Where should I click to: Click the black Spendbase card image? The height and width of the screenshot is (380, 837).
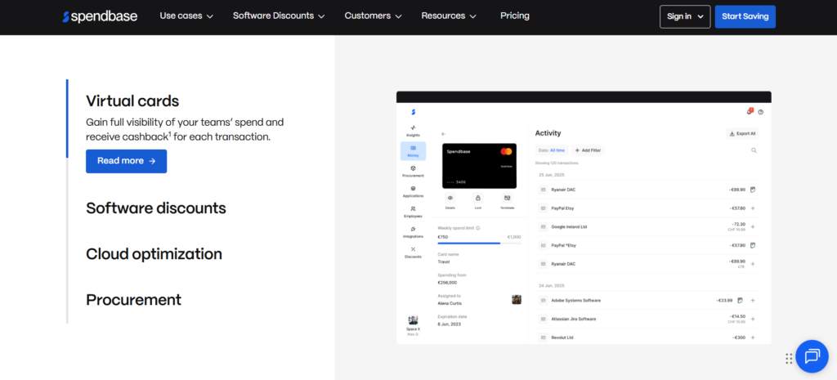tap(479, 166)
